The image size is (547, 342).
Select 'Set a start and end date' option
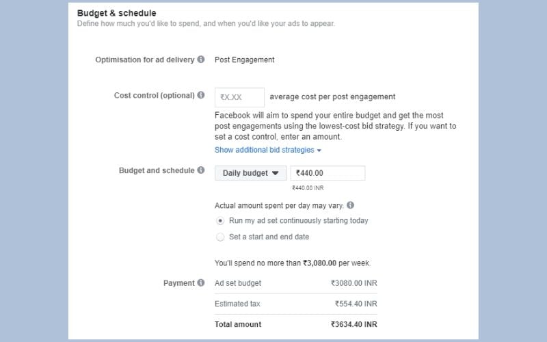pos(220,237)
